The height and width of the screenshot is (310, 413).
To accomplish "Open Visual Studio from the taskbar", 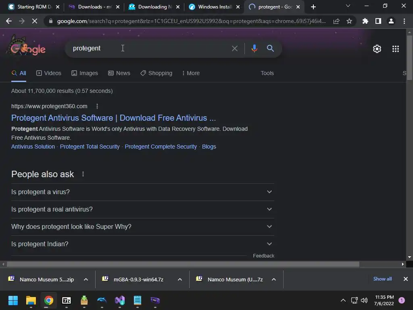I will coord(119,300).
